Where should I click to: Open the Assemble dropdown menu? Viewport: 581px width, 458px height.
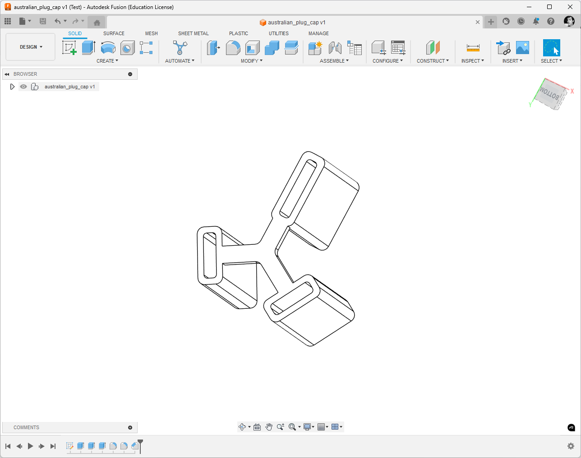334,61
